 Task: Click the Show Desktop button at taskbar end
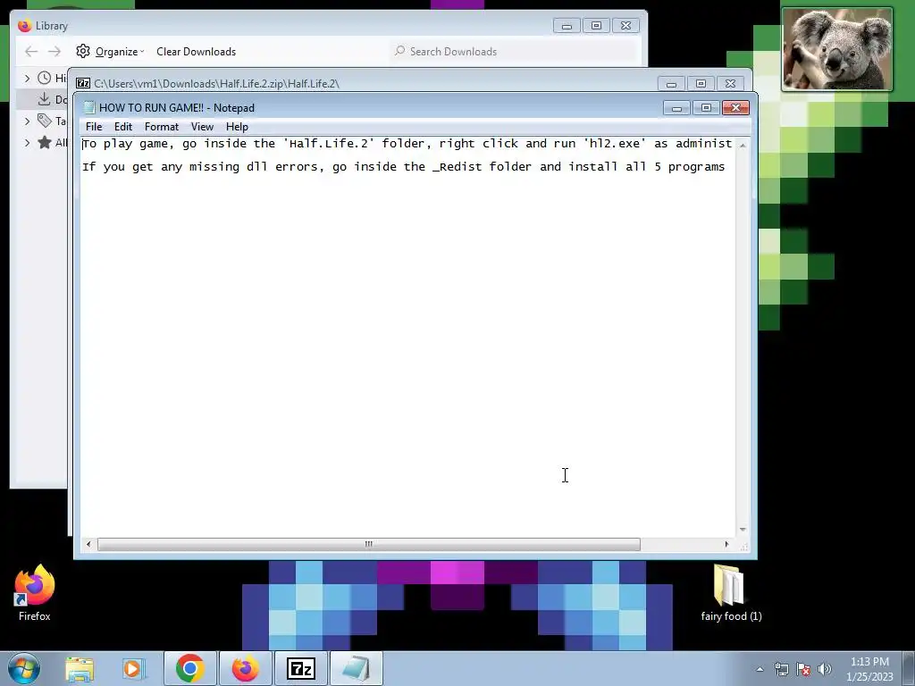pos(909,669)
